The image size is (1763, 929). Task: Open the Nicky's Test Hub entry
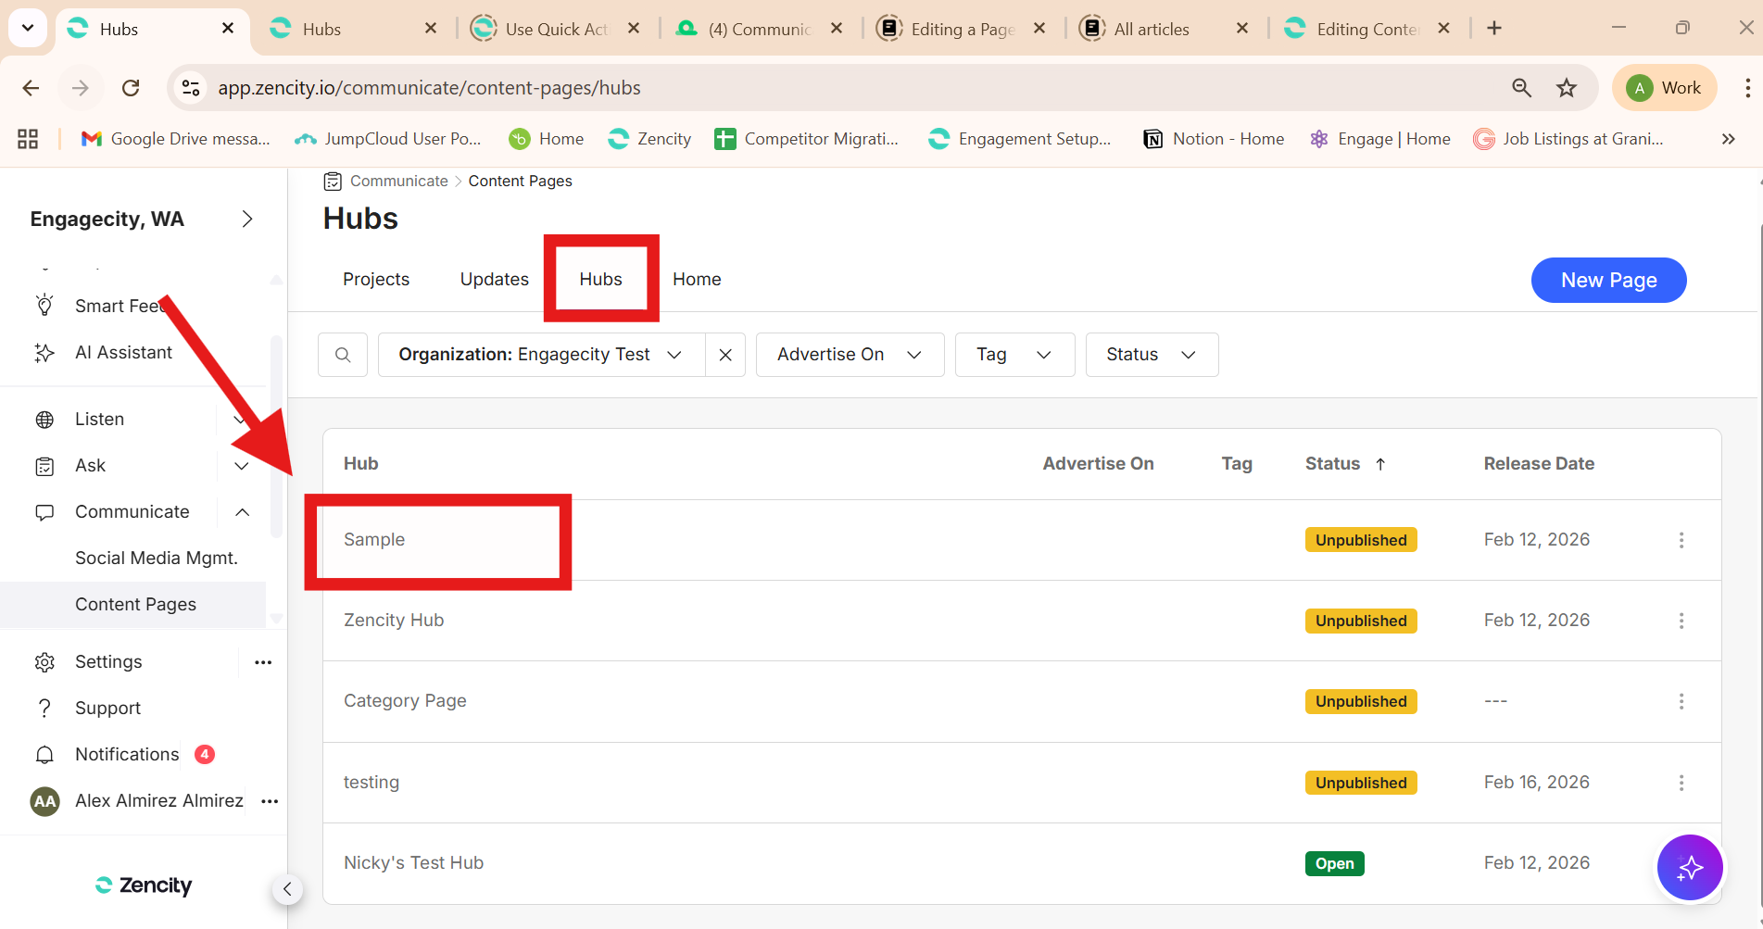[x=413, y=862]
